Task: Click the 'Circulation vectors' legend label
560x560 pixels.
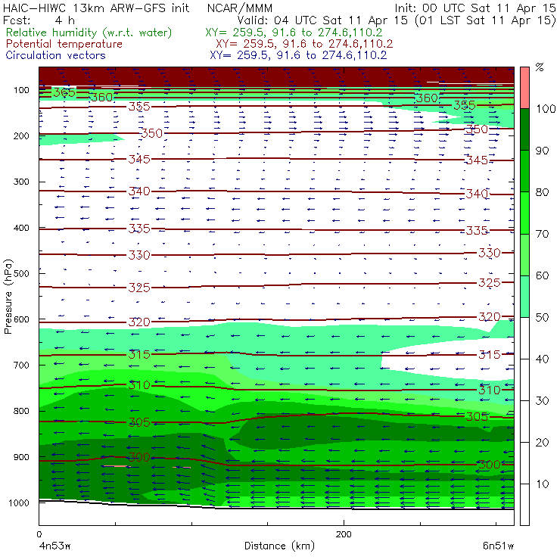Action: (x=55, y=55)
